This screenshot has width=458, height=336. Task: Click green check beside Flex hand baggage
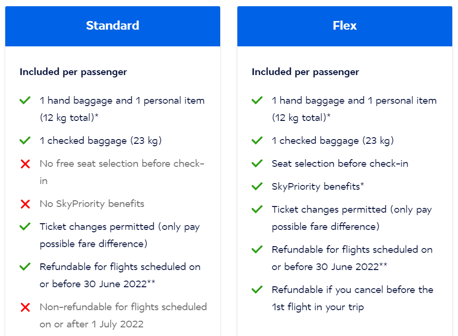(257, 101)
